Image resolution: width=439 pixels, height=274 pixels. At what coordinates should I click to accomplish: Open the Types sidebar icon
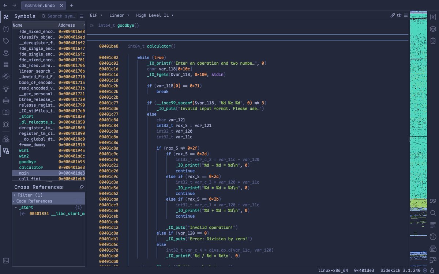pyautogui.click(x=6, y=28)
